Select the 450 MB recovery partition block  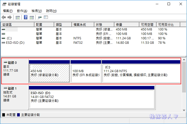click(49, 73)
